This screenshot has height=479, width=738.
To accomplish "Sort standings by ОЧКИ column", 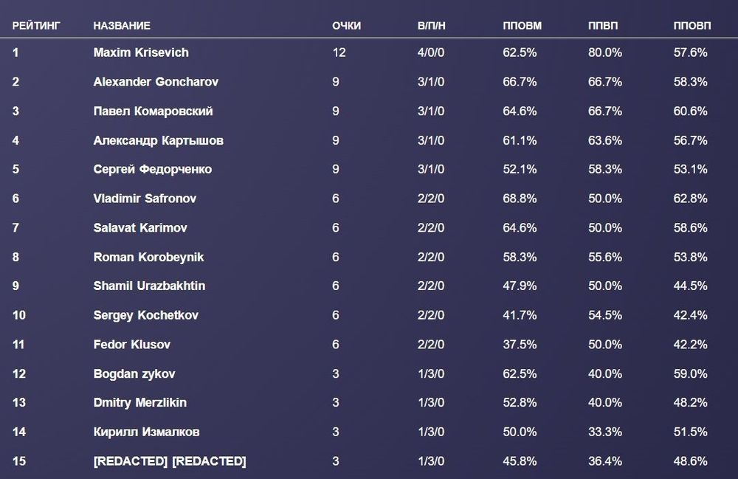I will point(346,26).
